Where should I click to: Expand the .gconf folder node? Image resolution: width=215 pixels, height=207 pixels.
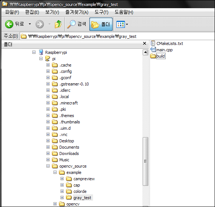tap(48, 78)
